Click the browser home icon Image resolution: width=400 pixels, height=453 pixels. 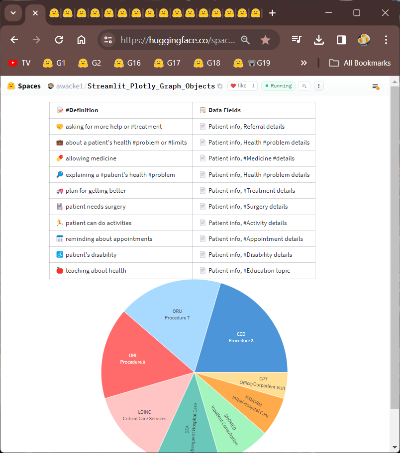click(x=81, y=40)
